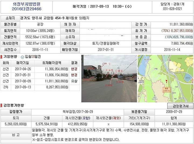Select the appraisal entry 북부감정/2017-06-29
Image resolution: width=194 pixels, height=144 pixels.
click(78, 112)
